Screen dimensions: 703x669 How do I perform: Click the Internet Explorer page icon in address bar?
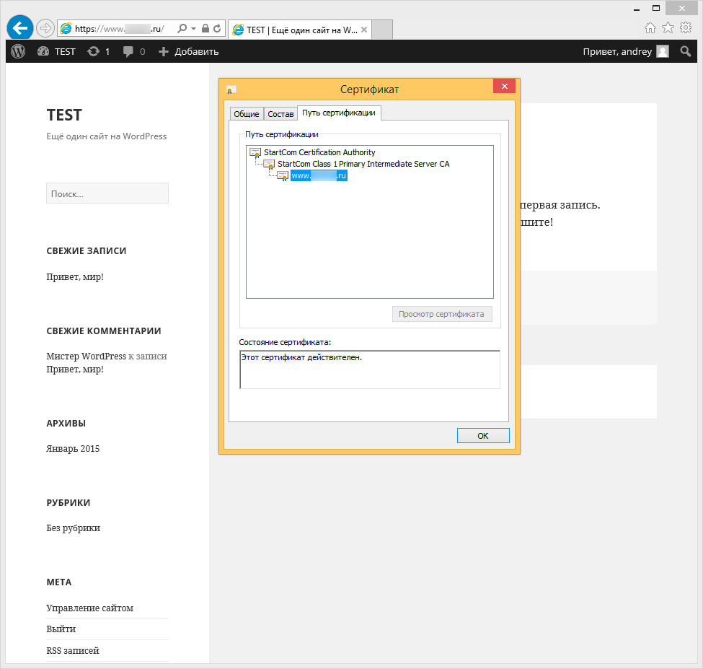[66, 28]
